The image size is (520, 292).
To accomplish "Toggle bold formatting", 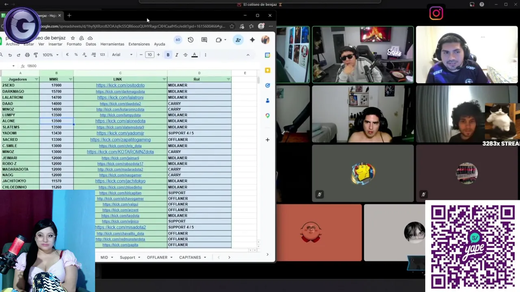I will (x=168, y=55).
